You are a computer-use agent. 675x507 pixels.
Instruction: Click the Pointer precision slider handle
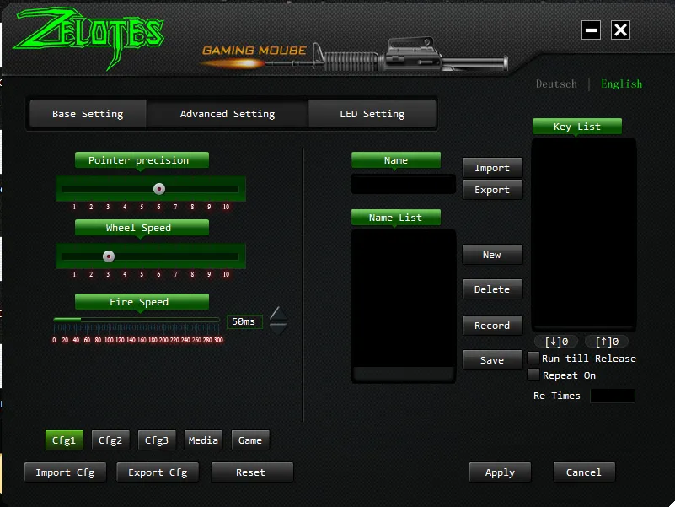pos(159,189)
